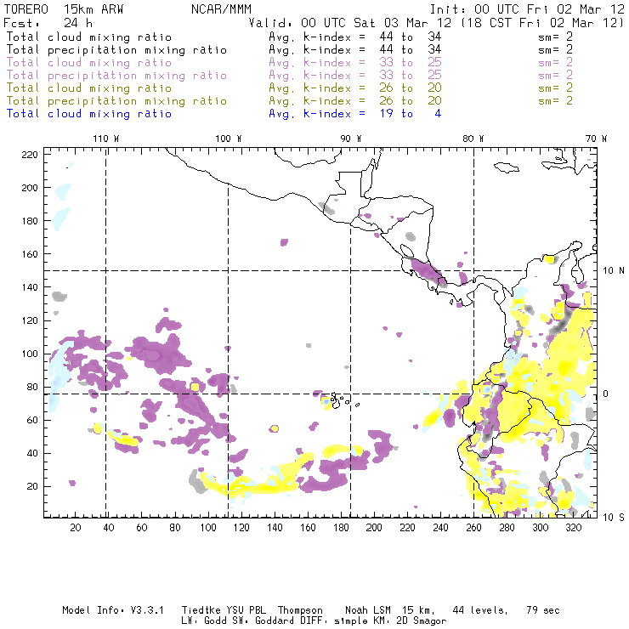Select black "Total precipitation mixing ratio" legend line

[x=116, y=50]
